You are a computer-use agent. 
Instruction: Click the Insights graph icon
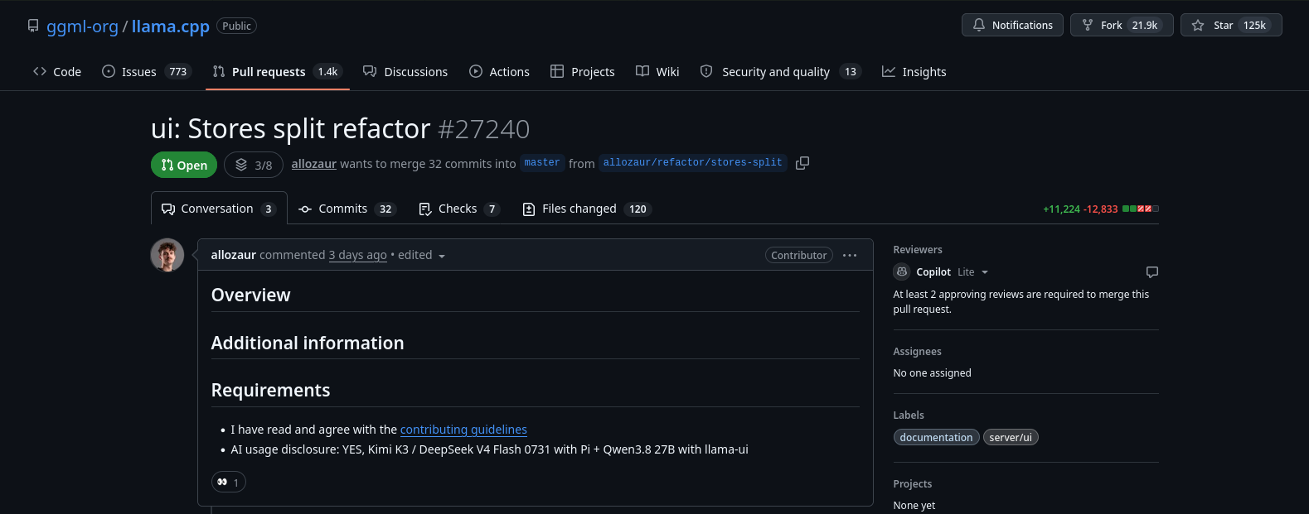pos(889,72)
